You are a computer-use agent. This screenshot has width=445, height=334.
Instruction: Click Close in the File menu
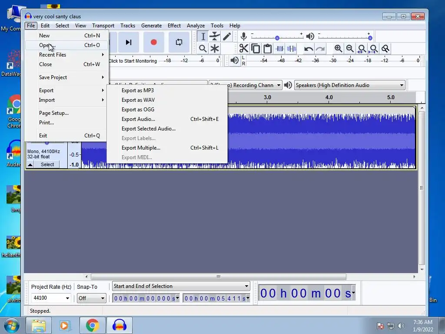tap(66, 64)
